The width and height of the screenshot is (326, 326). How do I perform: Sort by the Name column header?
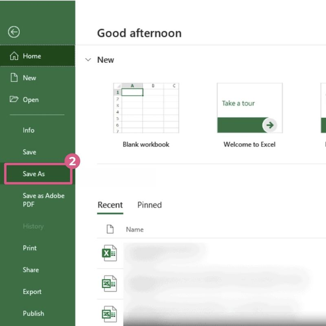click(x=135, y=229)
